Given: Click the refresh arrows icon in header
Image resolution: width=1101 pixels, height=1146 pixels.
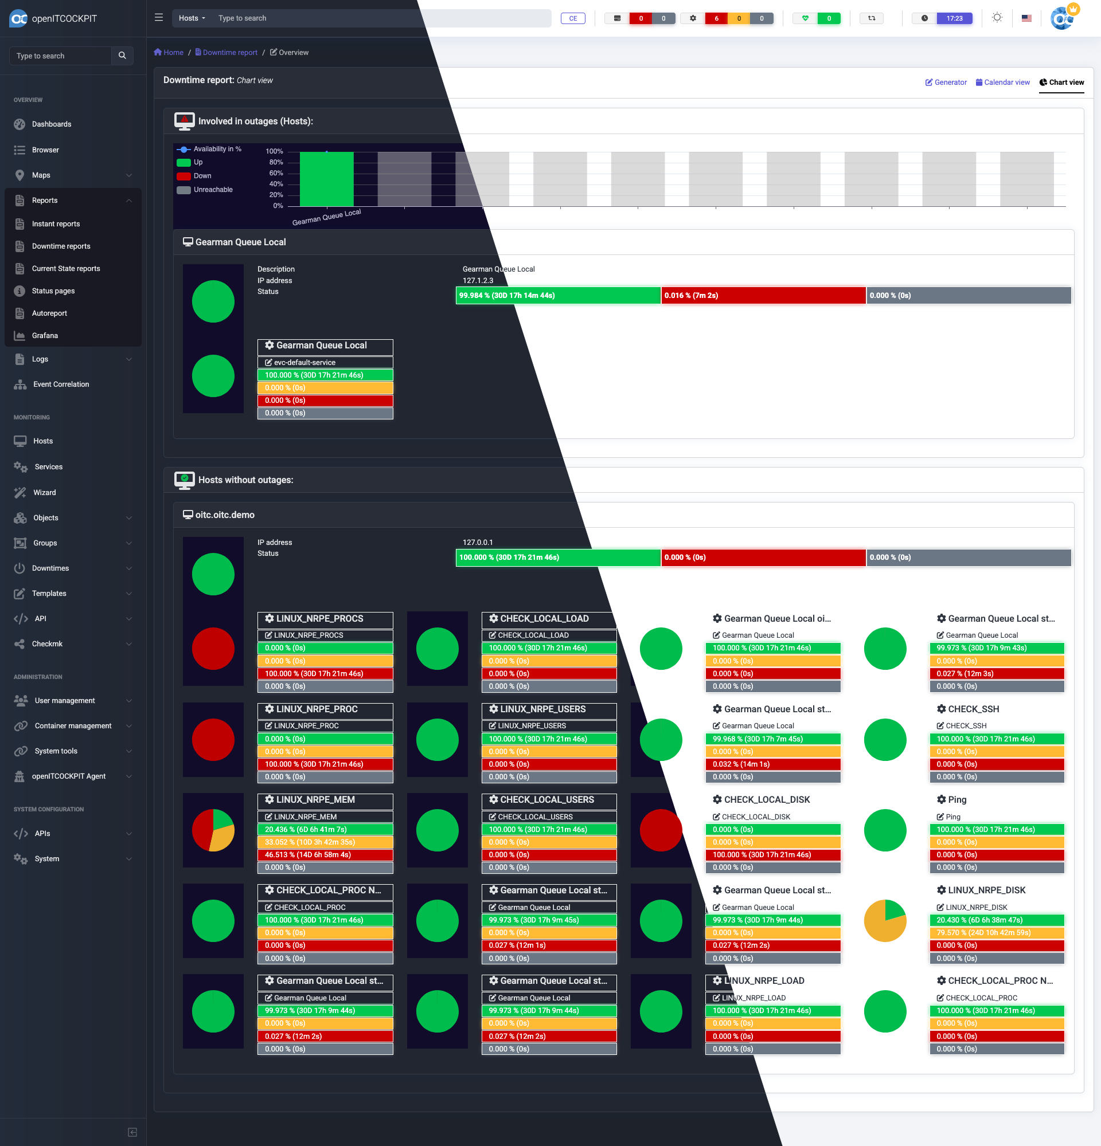Looking at the screenshot, I should click(x=871, y=18).
